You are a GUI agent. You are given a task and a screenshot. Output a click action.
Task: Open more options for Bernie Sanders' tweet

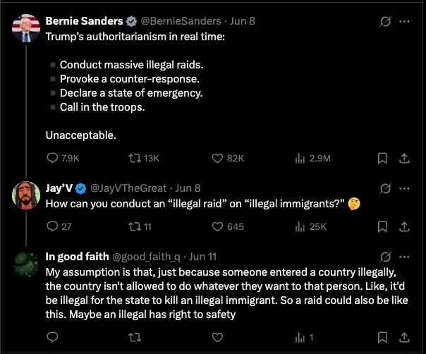click(x=404, y=22)
